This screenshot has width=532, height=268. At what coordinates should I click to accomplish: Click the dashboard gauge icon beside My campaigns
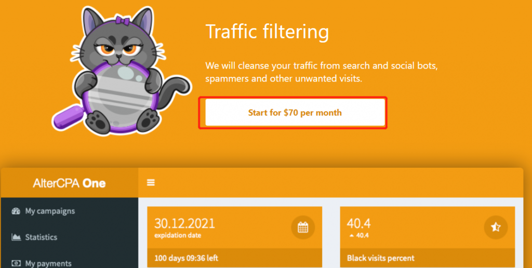(x=16, y=211)
